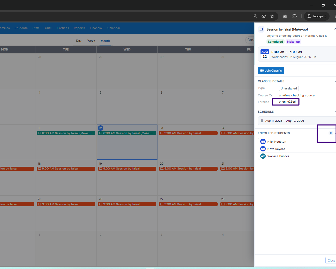Bookmark this page with the star icon
Viewport: 336px width, 269px height.
click(x=272, y=16)
